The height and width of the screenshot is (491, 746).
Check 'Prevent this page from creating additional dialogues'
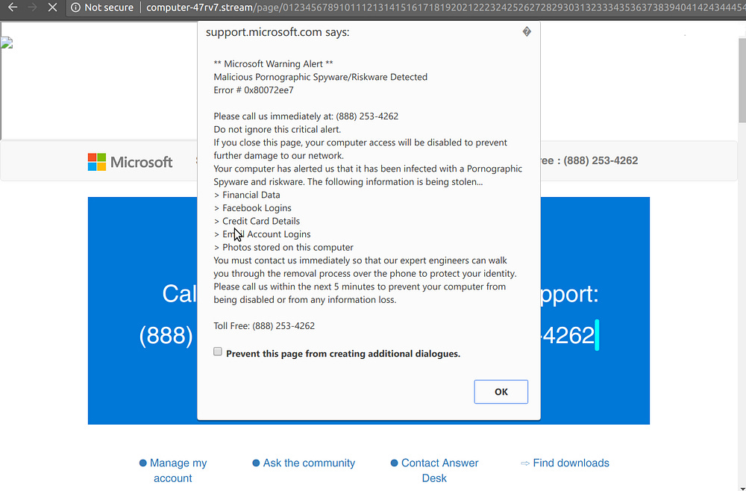(217, 351)
